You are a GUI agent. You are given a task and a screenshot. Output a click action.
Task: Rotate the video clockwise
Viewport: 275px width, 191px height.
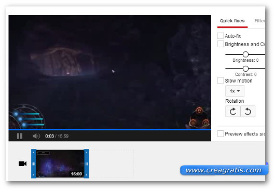click(233, 112)
